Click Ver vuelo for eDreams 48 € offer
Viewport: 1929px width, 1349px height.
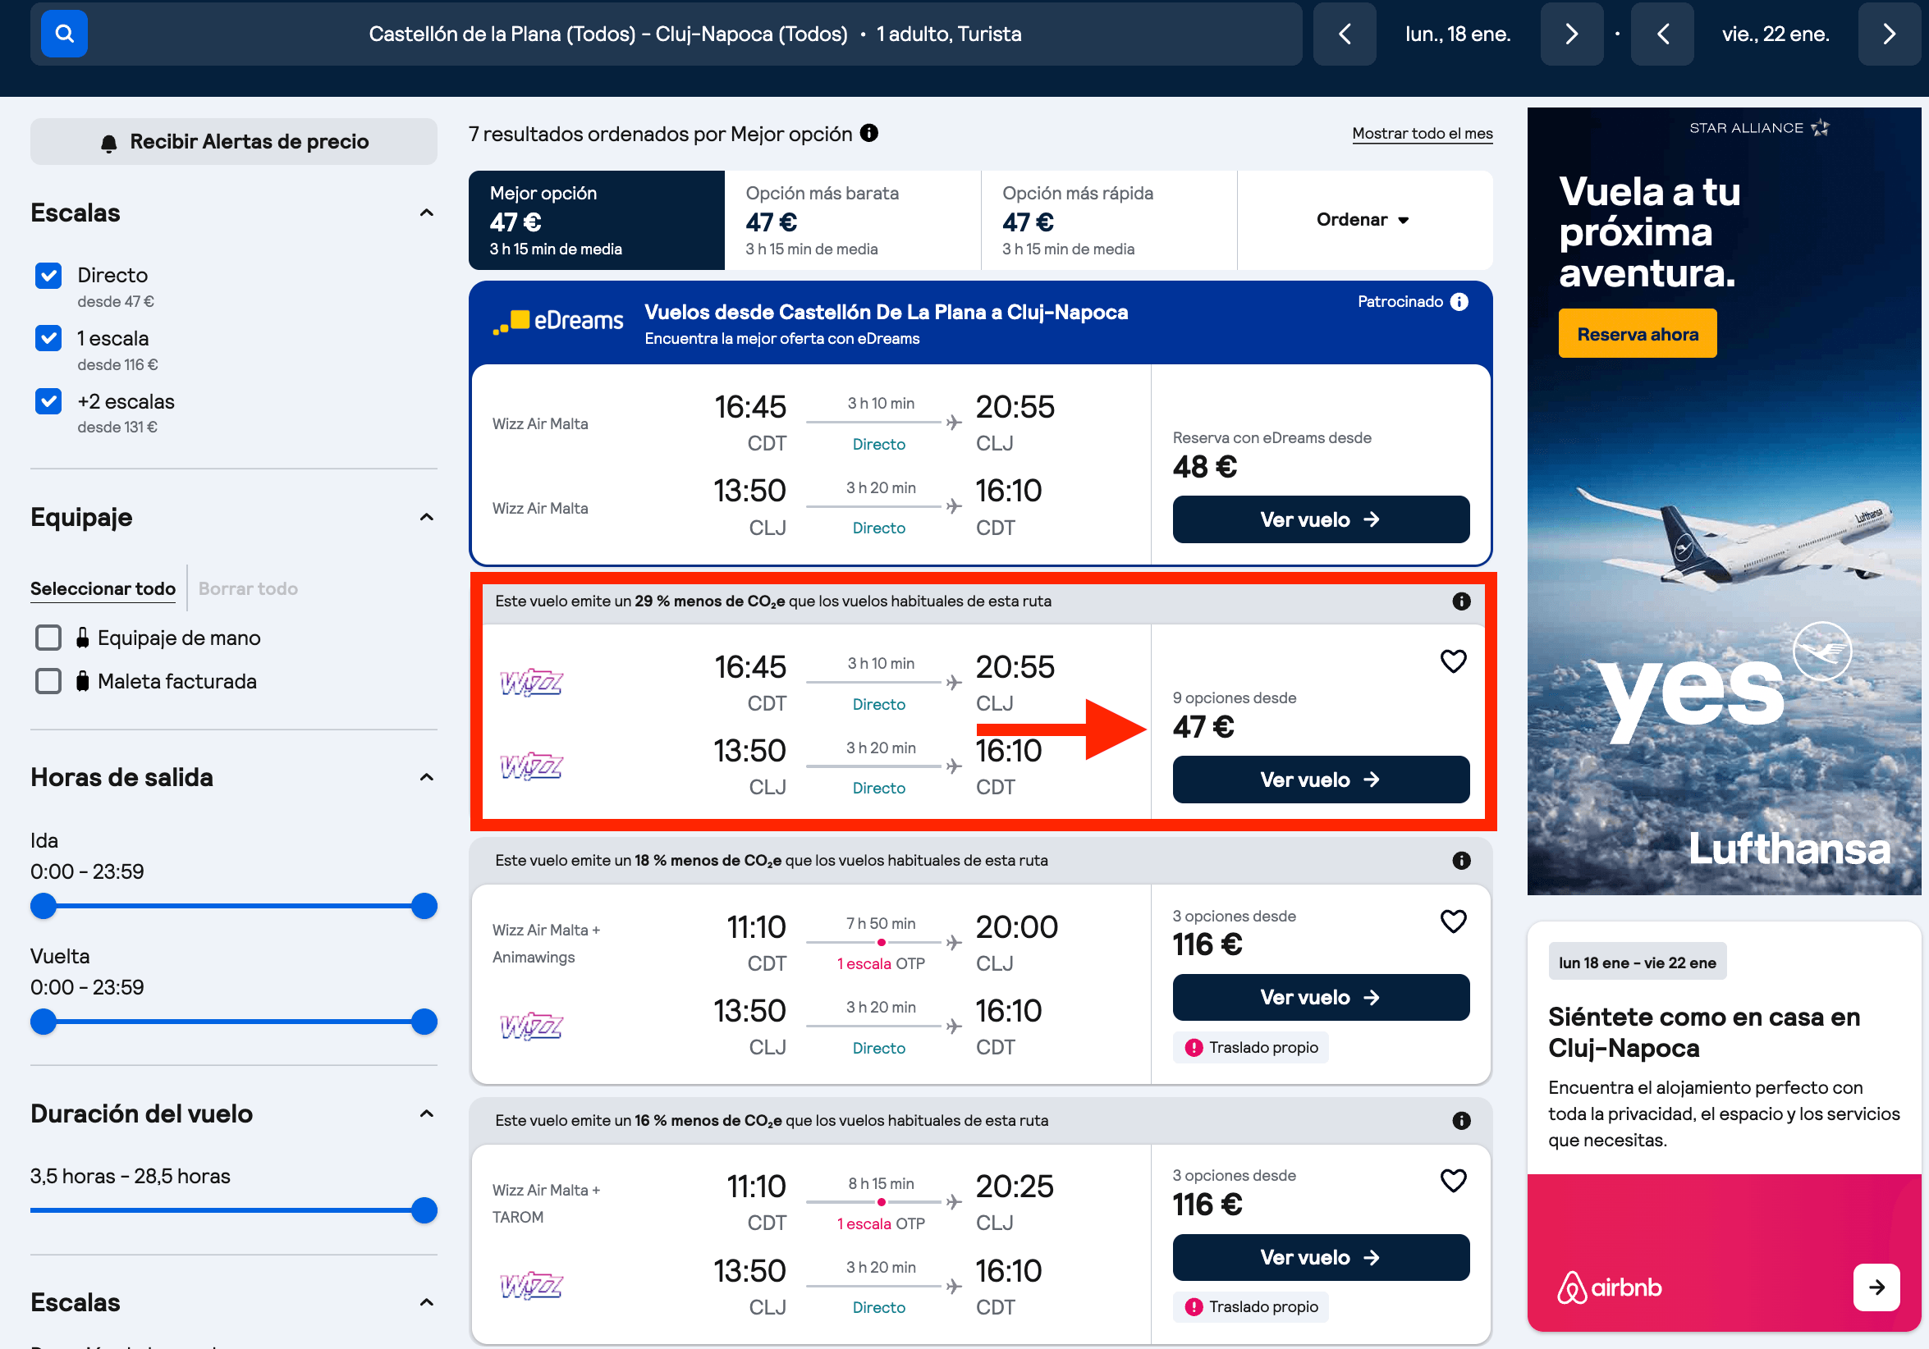pos(1321,520)
